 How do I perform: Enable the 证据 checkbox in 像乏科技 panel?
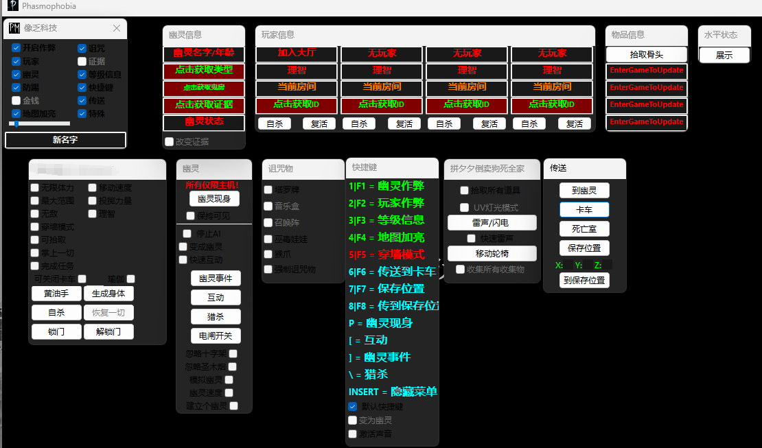(82, 61)
